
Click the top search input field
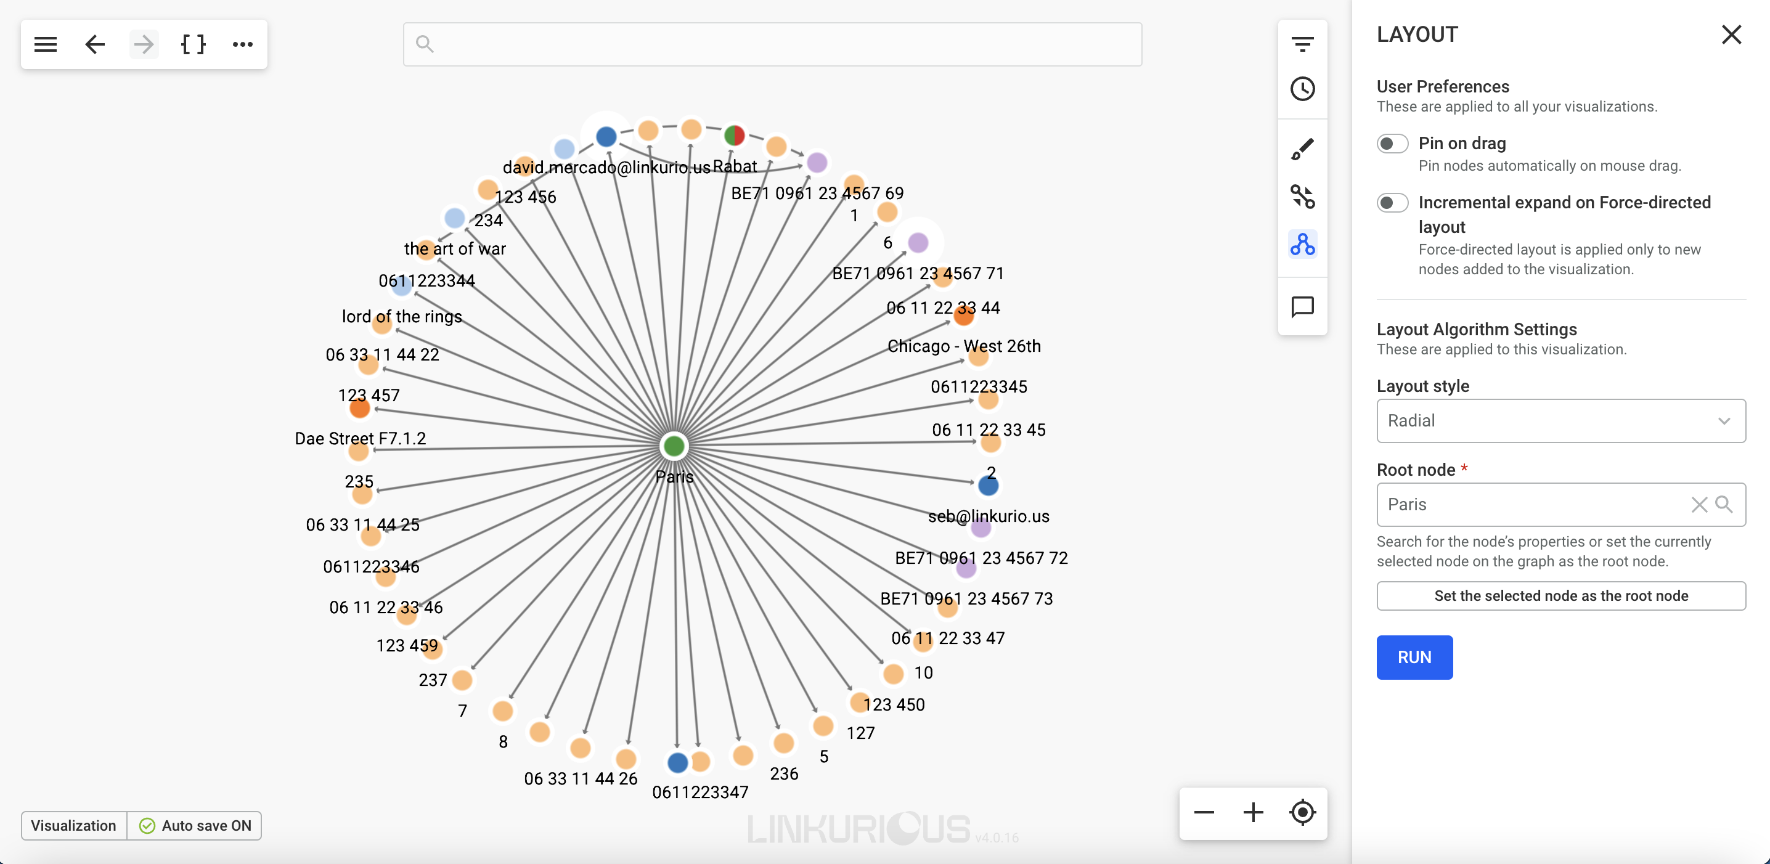point(772,44)
